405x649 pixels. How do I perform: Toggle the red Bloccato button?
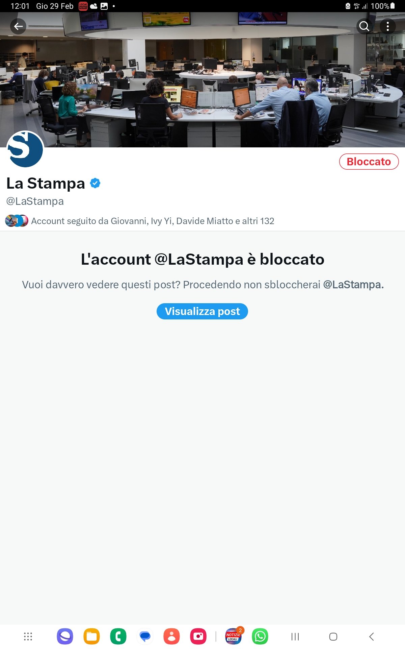coord(369,162)
